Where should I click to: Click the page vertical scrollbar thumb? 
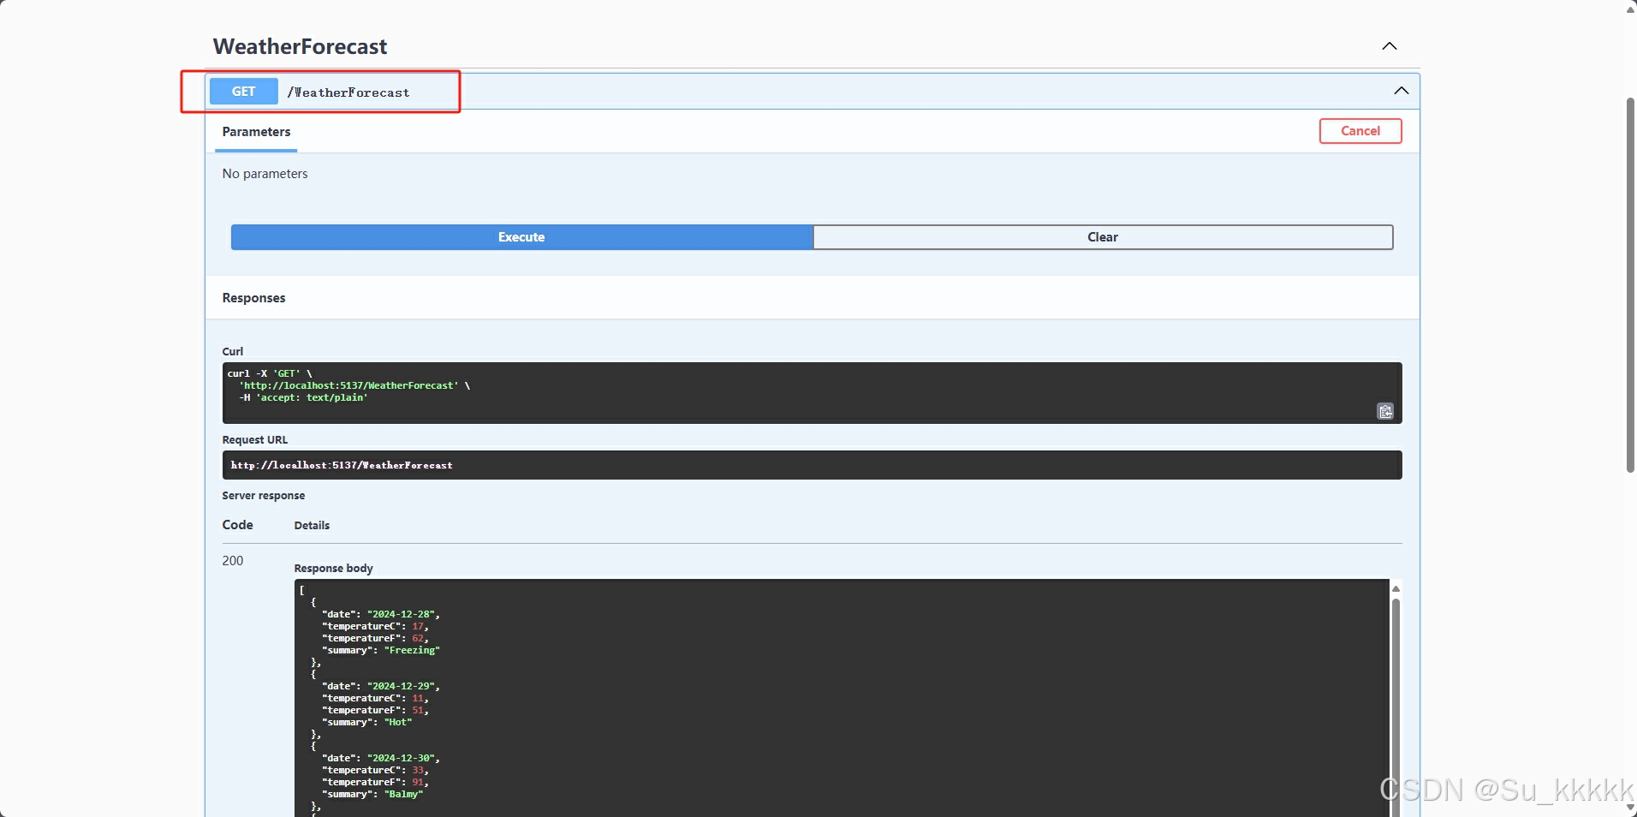point(1630,285)
